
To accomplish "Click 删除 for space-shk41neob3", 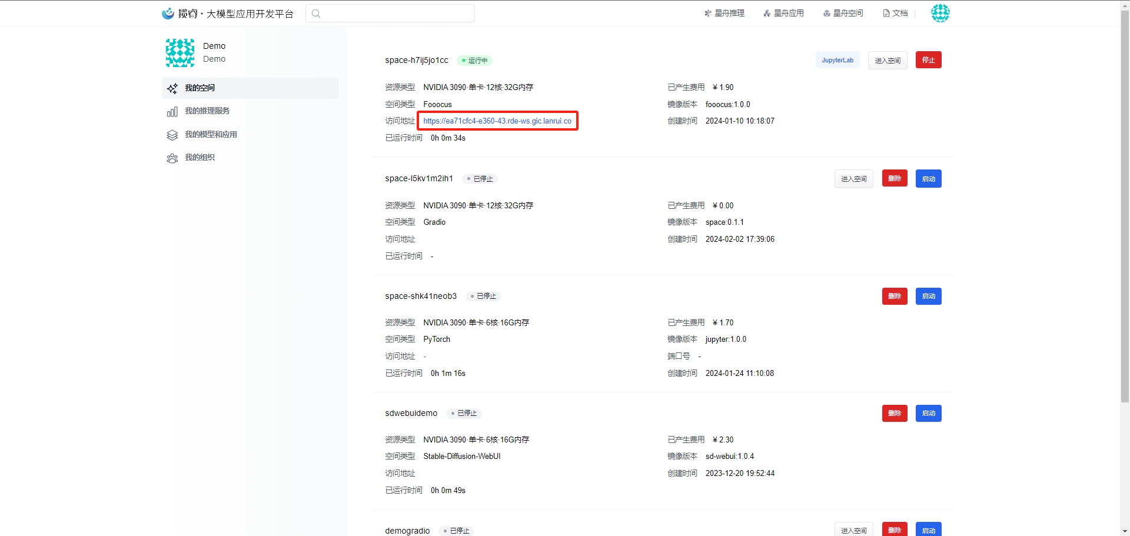I will pyautogui.click(x=895, y=296).
